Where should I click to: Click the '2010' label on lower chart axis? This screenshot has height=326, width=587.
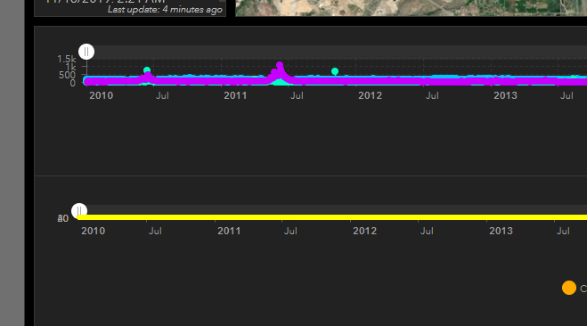(93, 231)
